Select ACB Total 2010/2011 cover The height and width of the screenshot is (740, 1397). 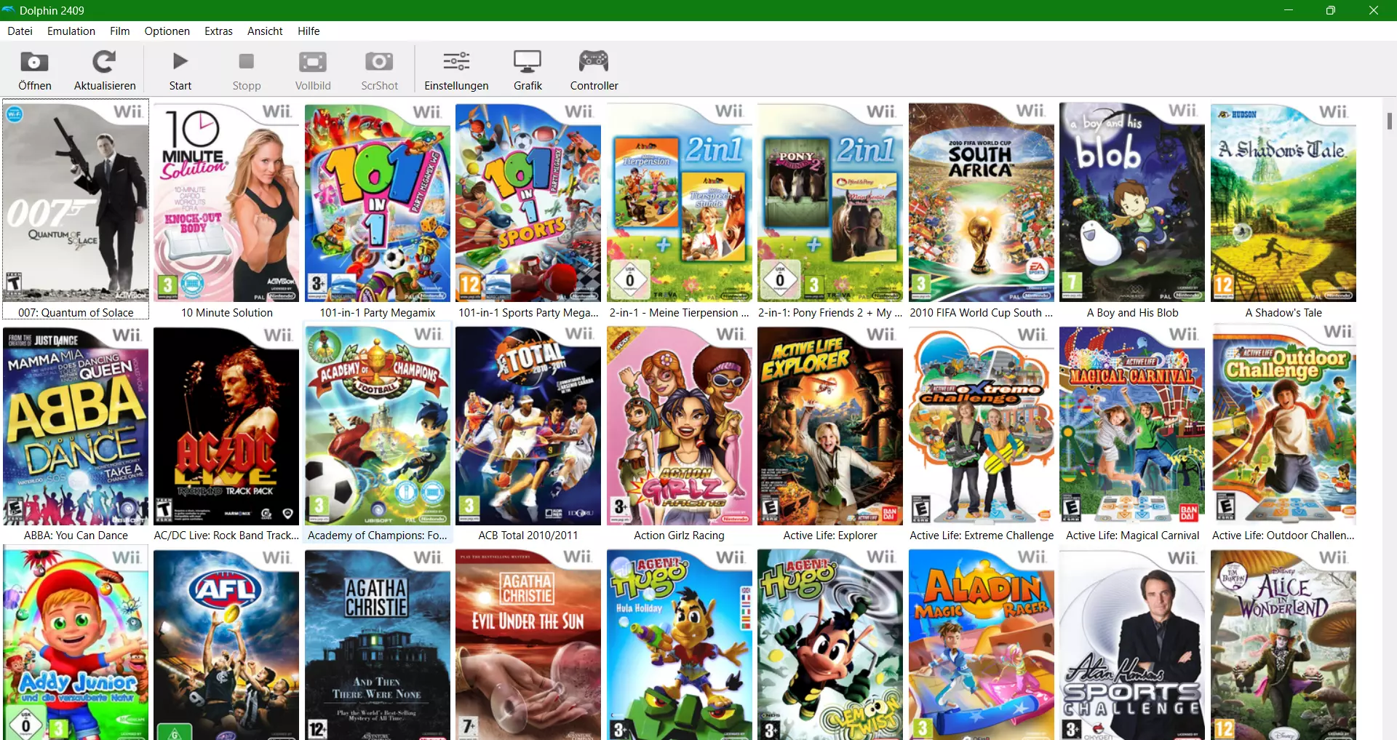click(x=528, y=426)
